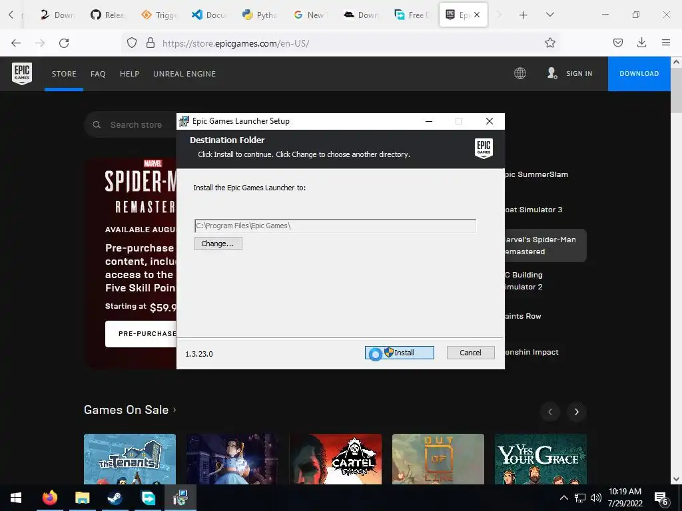
Task: Open the HELP nav item
Action: [x=130, y=74]
